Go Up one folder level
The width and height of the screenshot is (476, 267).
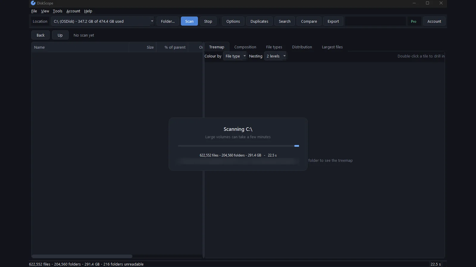(x=60, y=35)
